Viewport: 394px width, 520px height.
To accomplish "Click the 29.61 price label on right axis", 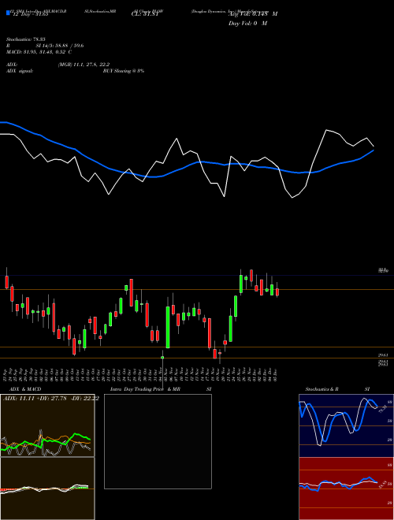I will pyautogui.click(x=384, y=355).
